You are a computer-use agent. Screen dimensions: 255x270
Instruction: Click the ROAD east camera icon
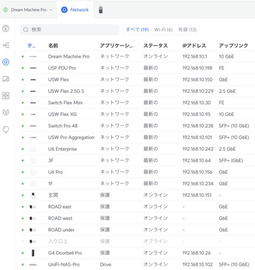point(33,207)
